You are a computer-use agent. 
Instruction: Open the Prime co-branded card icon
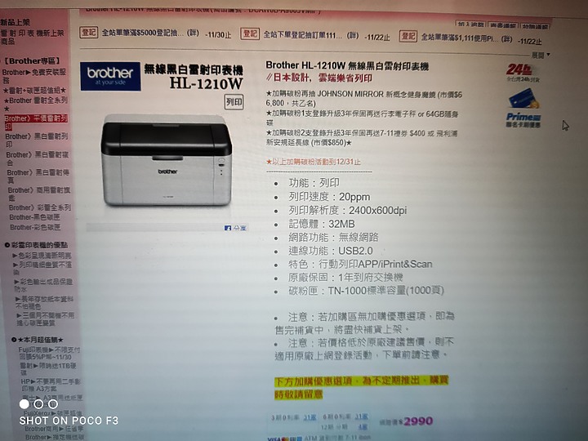pos(523,108)
